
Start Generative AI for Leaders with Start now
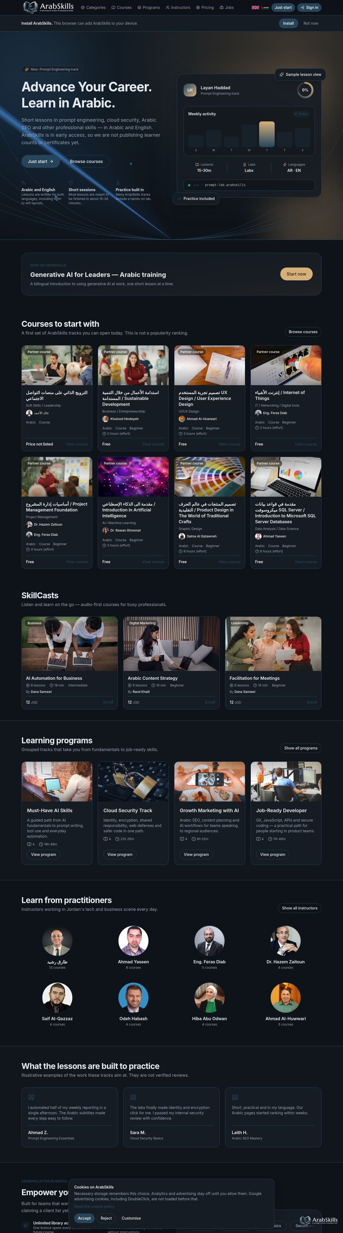pyautogui.click(x=296, y=274)
